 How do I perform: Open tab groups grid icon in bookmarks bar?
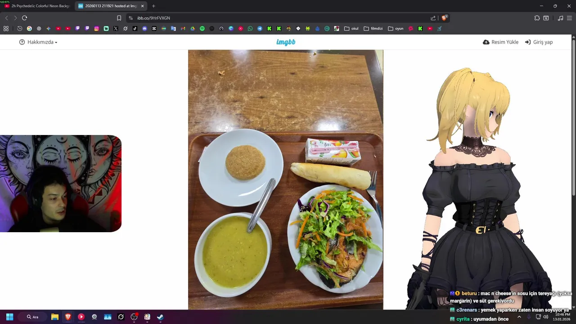(6, 28)
